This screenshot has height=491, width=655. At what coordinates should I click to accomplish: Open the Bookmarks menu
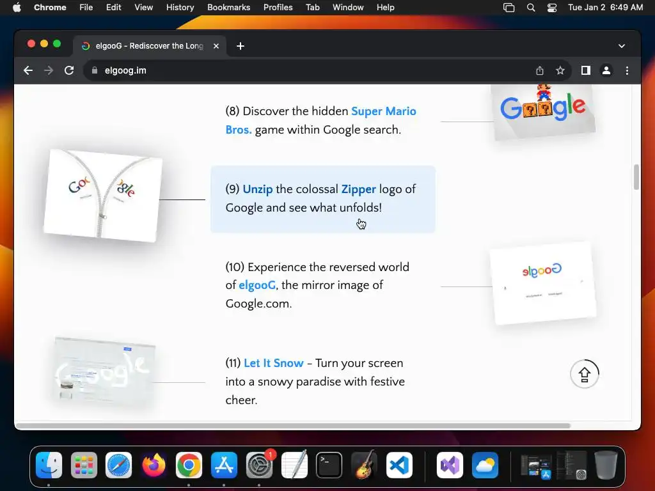pos(228,8)
